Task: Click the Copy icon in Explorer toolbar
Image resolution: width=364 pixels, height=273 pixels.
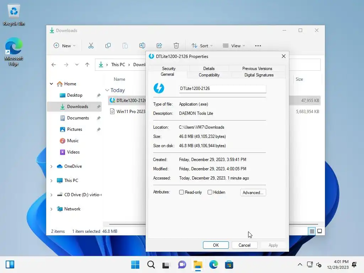Action: coord(108,46)
